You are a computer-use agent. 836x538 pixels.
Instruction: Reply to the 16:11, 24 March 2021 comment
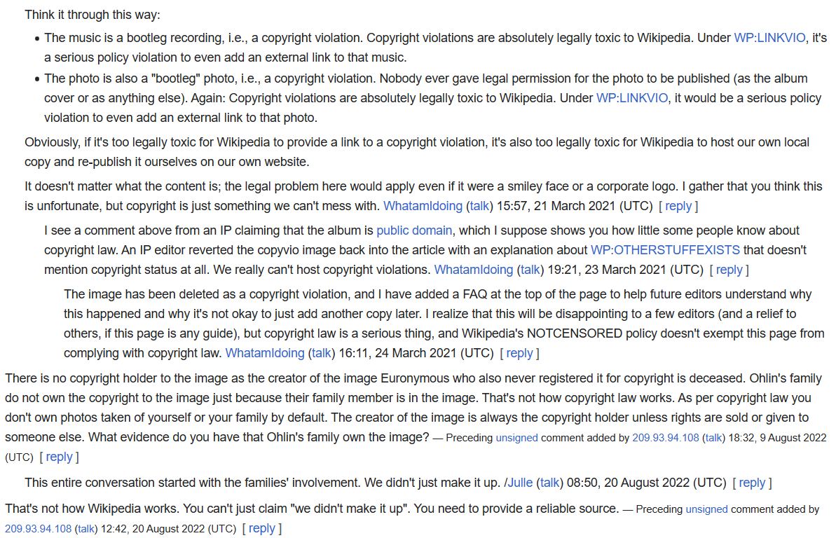(519, 353)
